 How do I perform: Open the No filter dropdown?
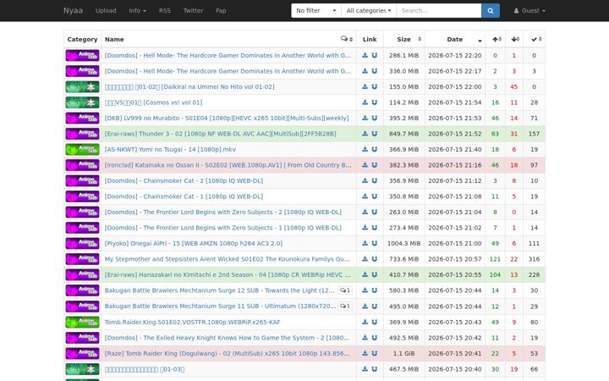coord(316,10)
